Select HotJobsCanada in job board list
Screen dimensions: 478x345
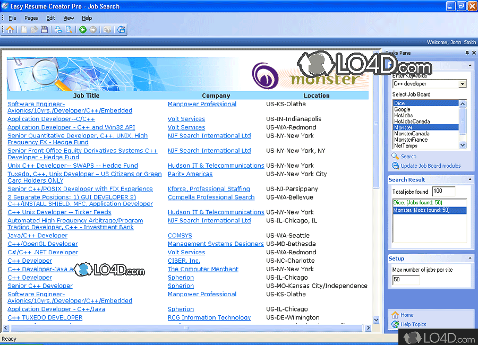tap(425, 122)
